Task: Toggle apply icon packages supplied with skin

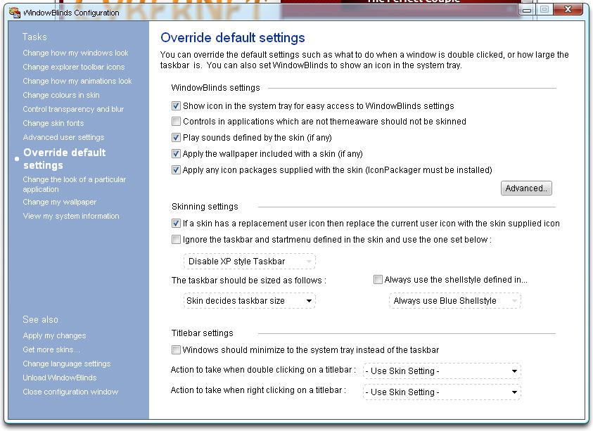Action: (x=176, y=169)
